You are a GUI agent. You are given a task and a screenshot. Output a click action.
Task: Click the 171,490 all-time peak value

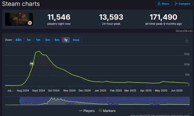163,17
